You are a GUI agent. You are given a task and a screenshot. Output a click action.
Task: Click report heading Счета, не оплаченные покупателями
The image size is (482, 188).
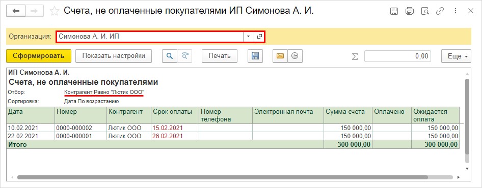pyautogui.click(x=83, y=82)
